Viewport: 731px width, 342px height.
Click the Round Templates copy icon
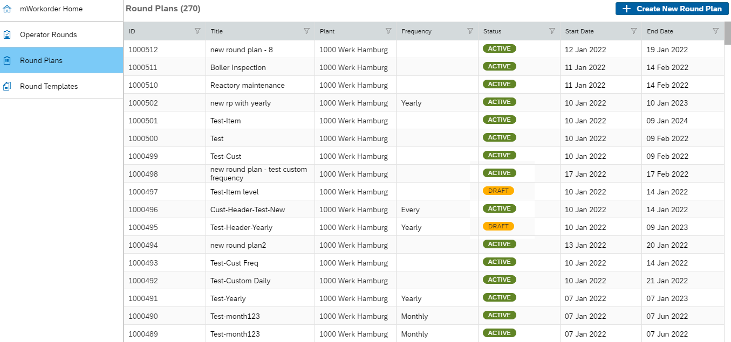[7, 86]
